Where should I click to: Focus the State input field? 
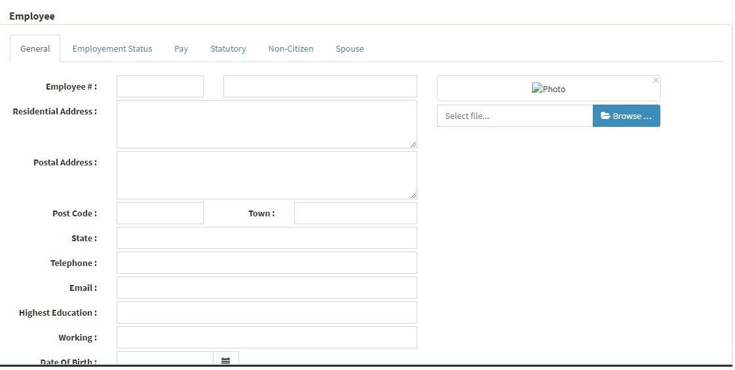pyautogui.click(x=267, y=238)
